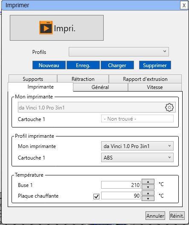Decrease Buse 1 temperature with down arrow
The height and width of the screenshot is (225, 189).
(x=148, y=187)
